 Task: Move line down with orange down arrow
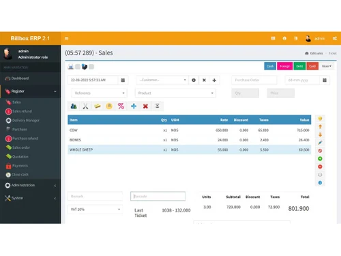[320, 134]
